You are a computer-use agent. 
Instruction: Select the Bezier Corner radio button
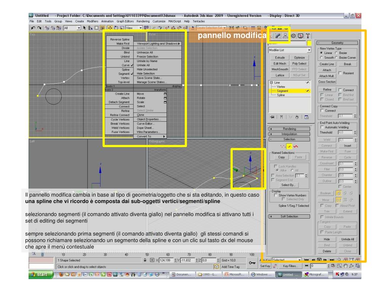[336, 58]
